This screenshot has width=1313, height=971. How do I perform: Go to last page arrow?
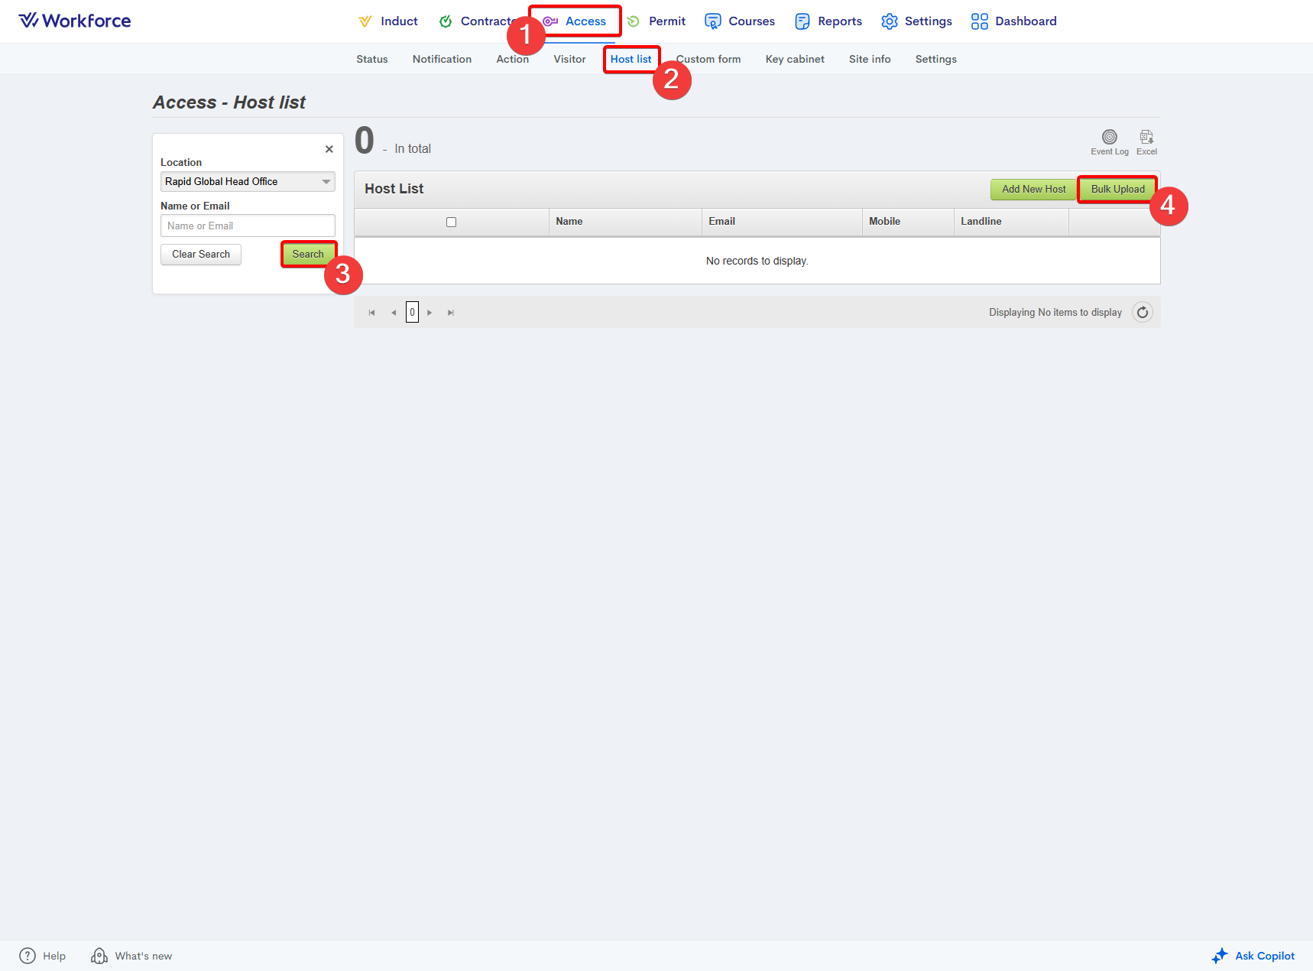click(451, 313)
